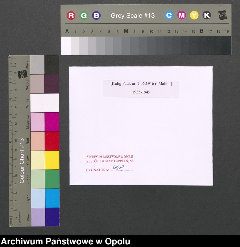Click the dark blue B circle icon
The width and height of the screenshot is (240, 247).
coord(96,16)
